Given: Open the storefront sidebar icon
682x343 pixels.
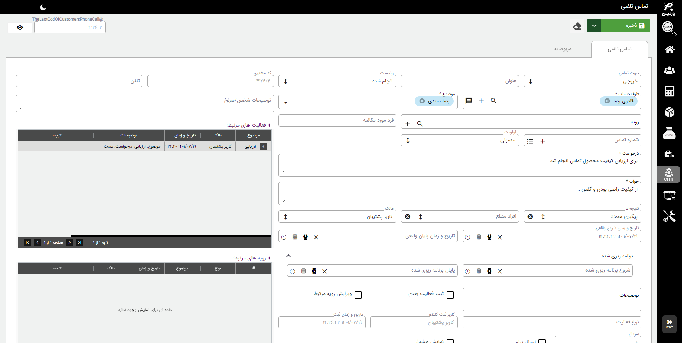Looking at the screenshot, I should click(x=669, y=195).
